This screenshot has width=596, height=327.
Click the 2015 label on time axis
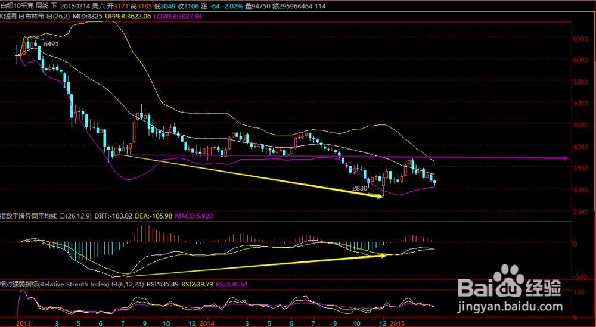(x=397, y=323)
